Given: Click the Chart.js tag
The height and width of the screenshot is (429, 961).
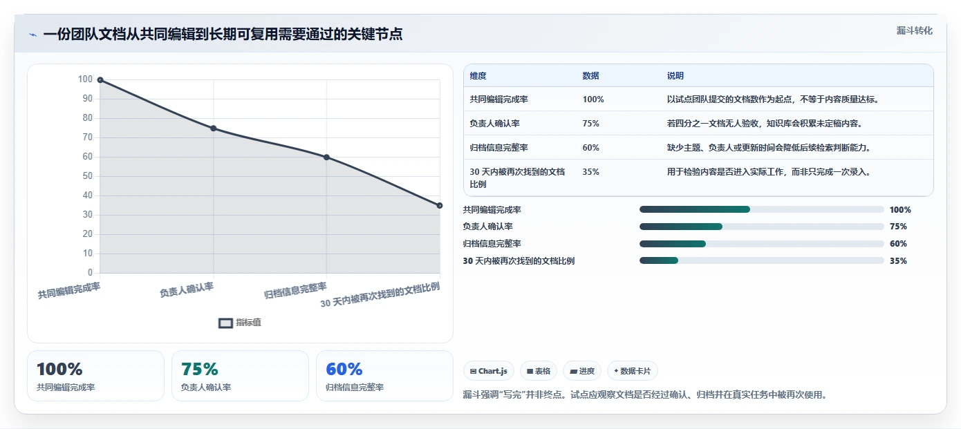Looking at the screenshot, I should 488,371.
